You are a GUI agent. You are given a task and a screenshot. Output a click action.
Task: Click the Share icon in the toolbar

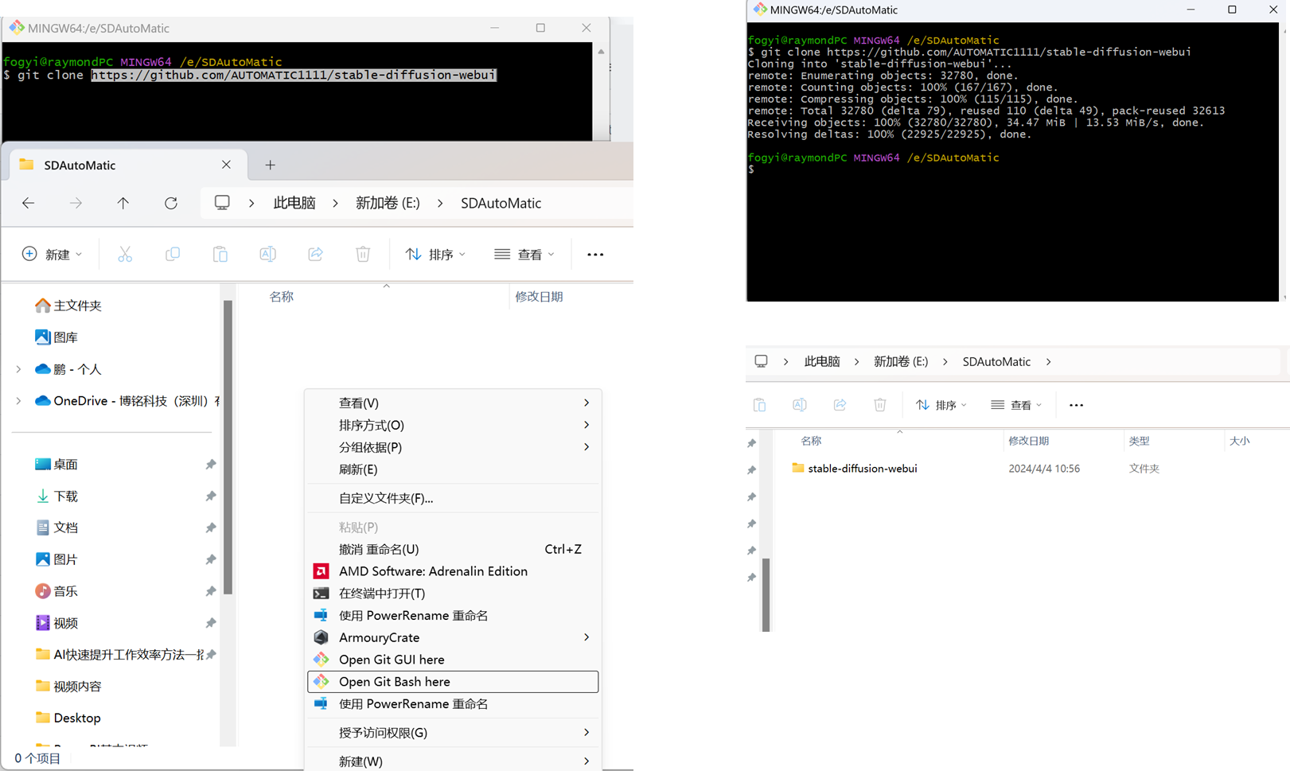pos(315,254)
